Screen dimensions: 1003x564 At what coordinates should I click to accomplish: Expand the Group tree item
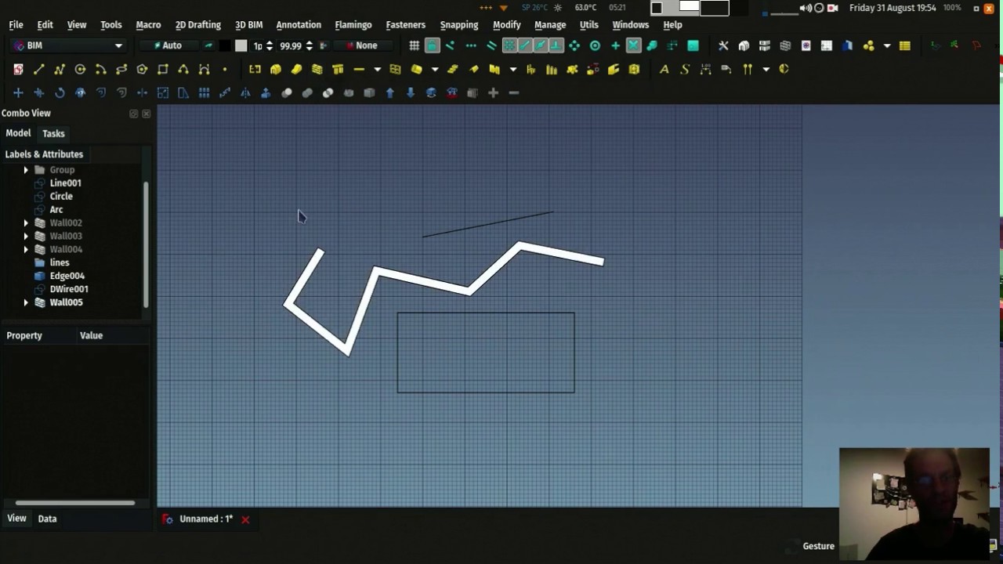(x=26, y=170)
